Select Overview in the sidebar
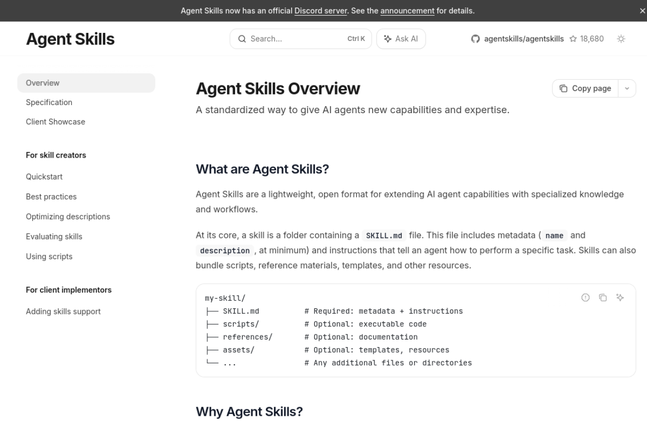Viewport: 647px width, 431px height. (x=86, y=83)
